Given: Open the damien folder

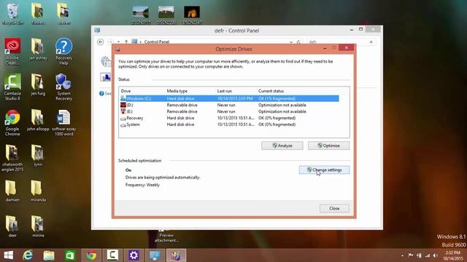Looking at the screenshot, I should [x=12, y=191].
